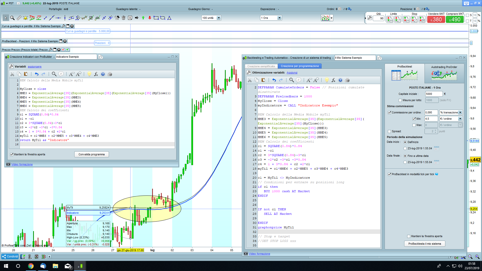The height and width of the screenshot is (271, 482).
Task: Click the red Vendere MKT 9,380 button
Action: [436, 19]
